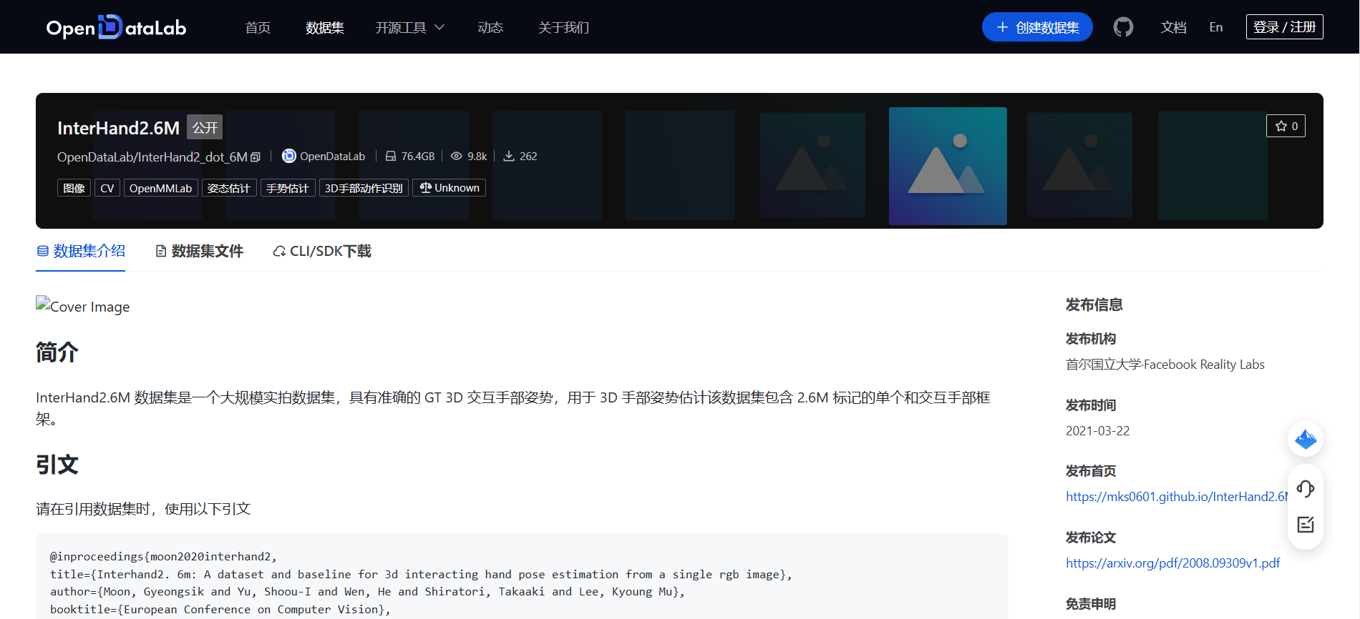Viewport: 1360px width, 619px height.
Task: Open 关于我们 in navigation bar
Action: tap(563, 27)
